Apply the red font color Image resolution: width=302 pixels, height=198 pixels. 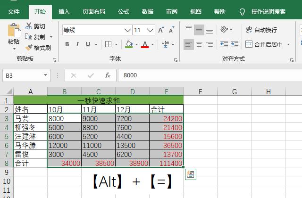click(x=145, y=44)
